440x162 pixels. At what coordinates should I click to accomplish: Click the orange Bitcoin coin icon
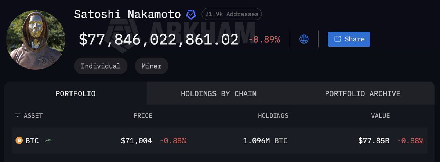(x=19, y=140)
